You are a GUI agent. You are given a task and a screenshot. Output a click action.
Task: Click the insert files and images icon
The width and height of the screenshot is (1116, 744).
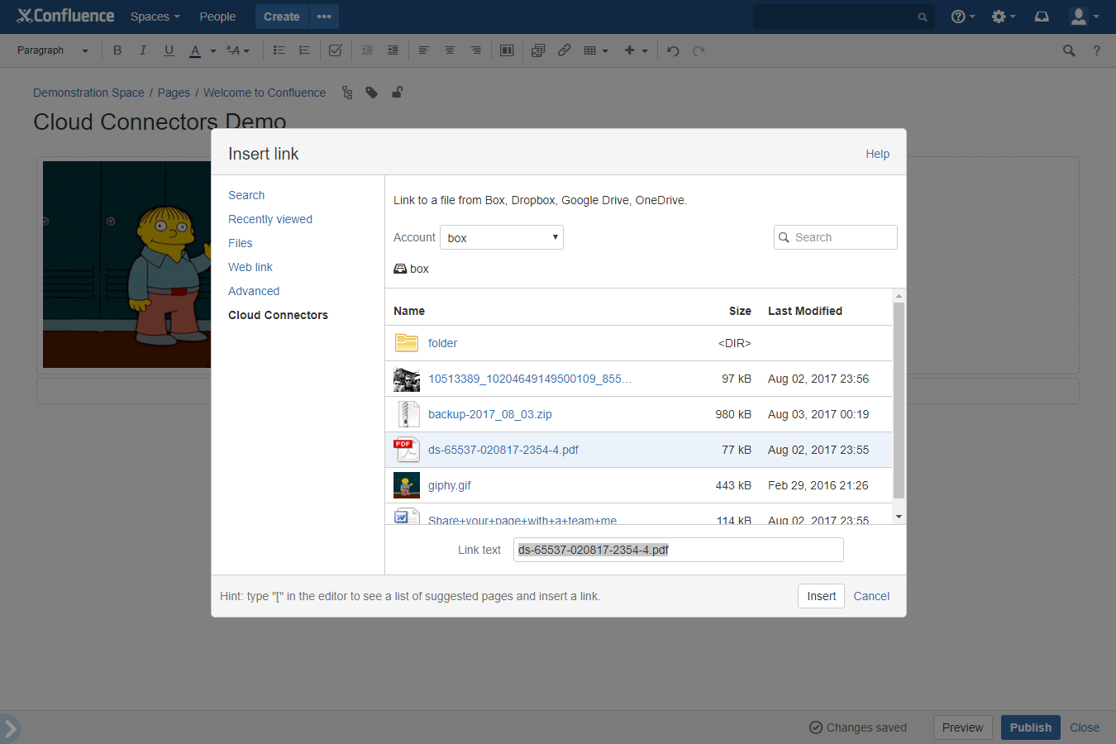click(538, 50)
